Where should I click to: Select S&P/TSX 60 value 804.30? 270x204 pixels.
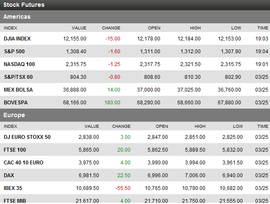pyautogui.click(x=78, y=77)
